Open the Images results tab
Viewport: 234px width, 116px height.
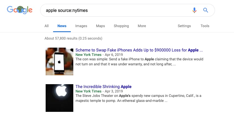(x=81, y=26)
